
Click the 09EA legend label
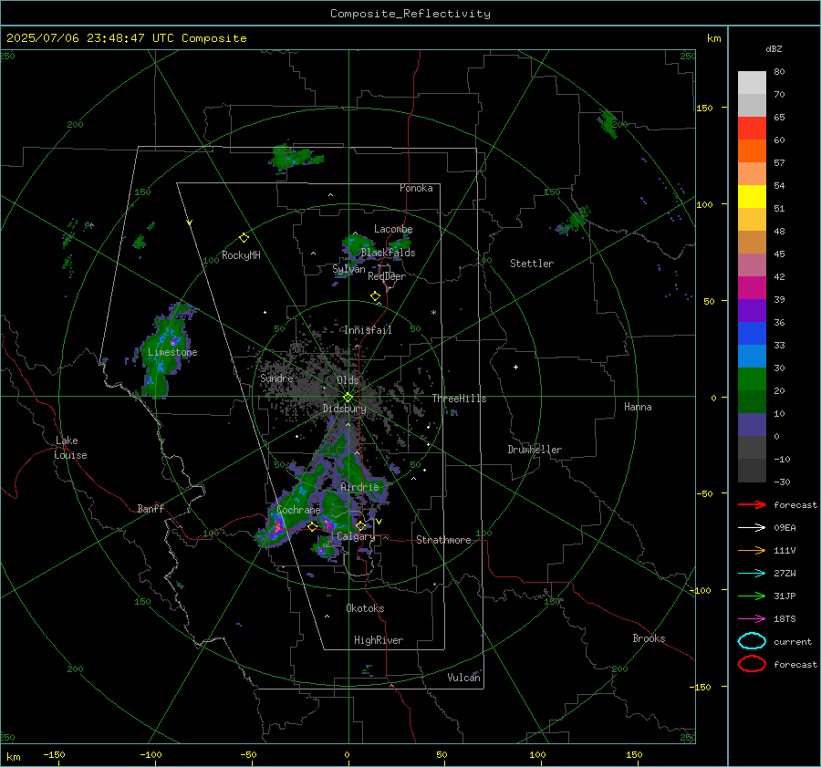(x=785, y=527)
